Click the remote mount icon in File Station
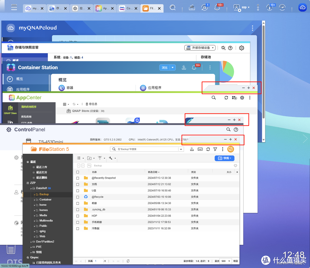Screen dimensions: 310x268 (x=200, y=149)
